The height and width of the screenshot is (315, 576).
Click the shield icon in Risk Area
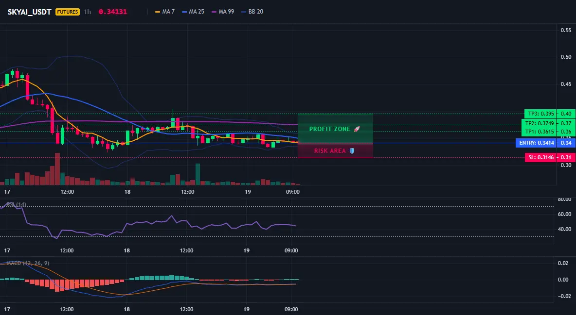352,151
